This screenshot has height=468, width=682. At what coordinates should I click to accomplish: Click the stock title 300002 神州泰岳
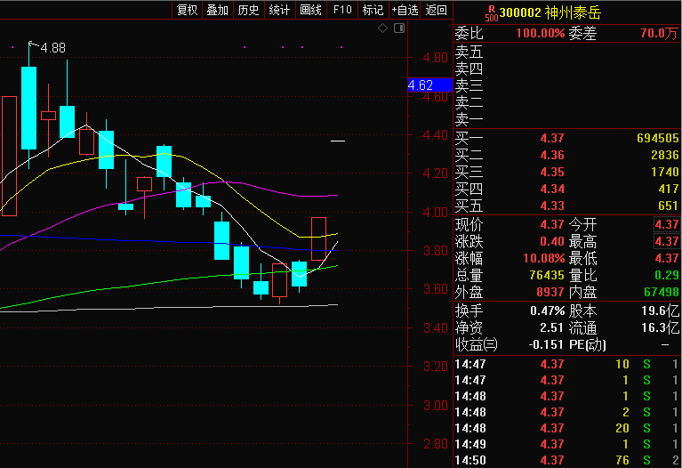pyautogui.click(x=542, y=12)
